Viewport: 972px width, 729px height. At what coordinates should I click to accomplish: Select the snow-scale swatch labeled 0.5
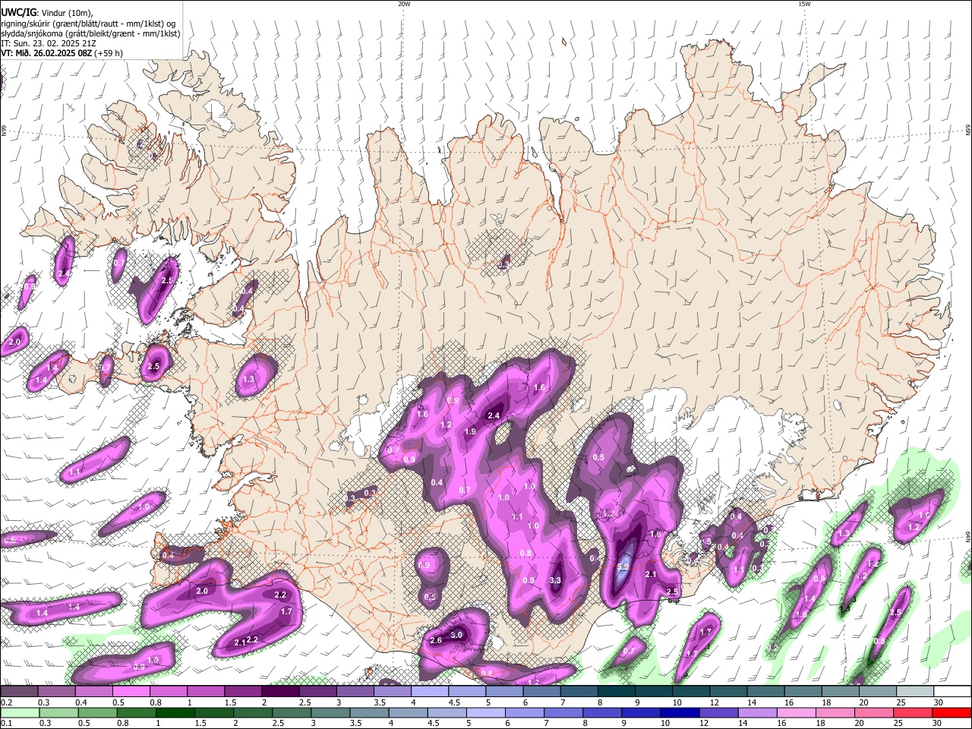tap(131, 692)
